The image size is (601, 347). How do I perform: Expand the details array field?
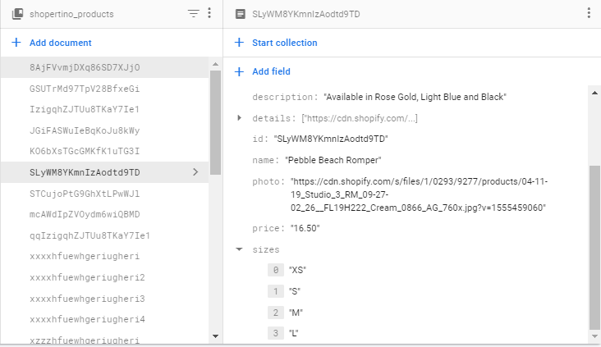239,118
